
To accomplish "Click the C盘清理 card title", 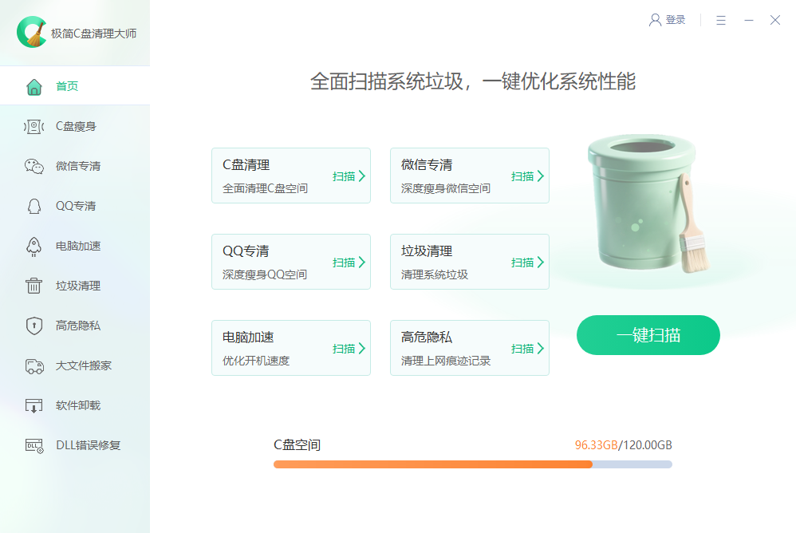I will [246, 165].
